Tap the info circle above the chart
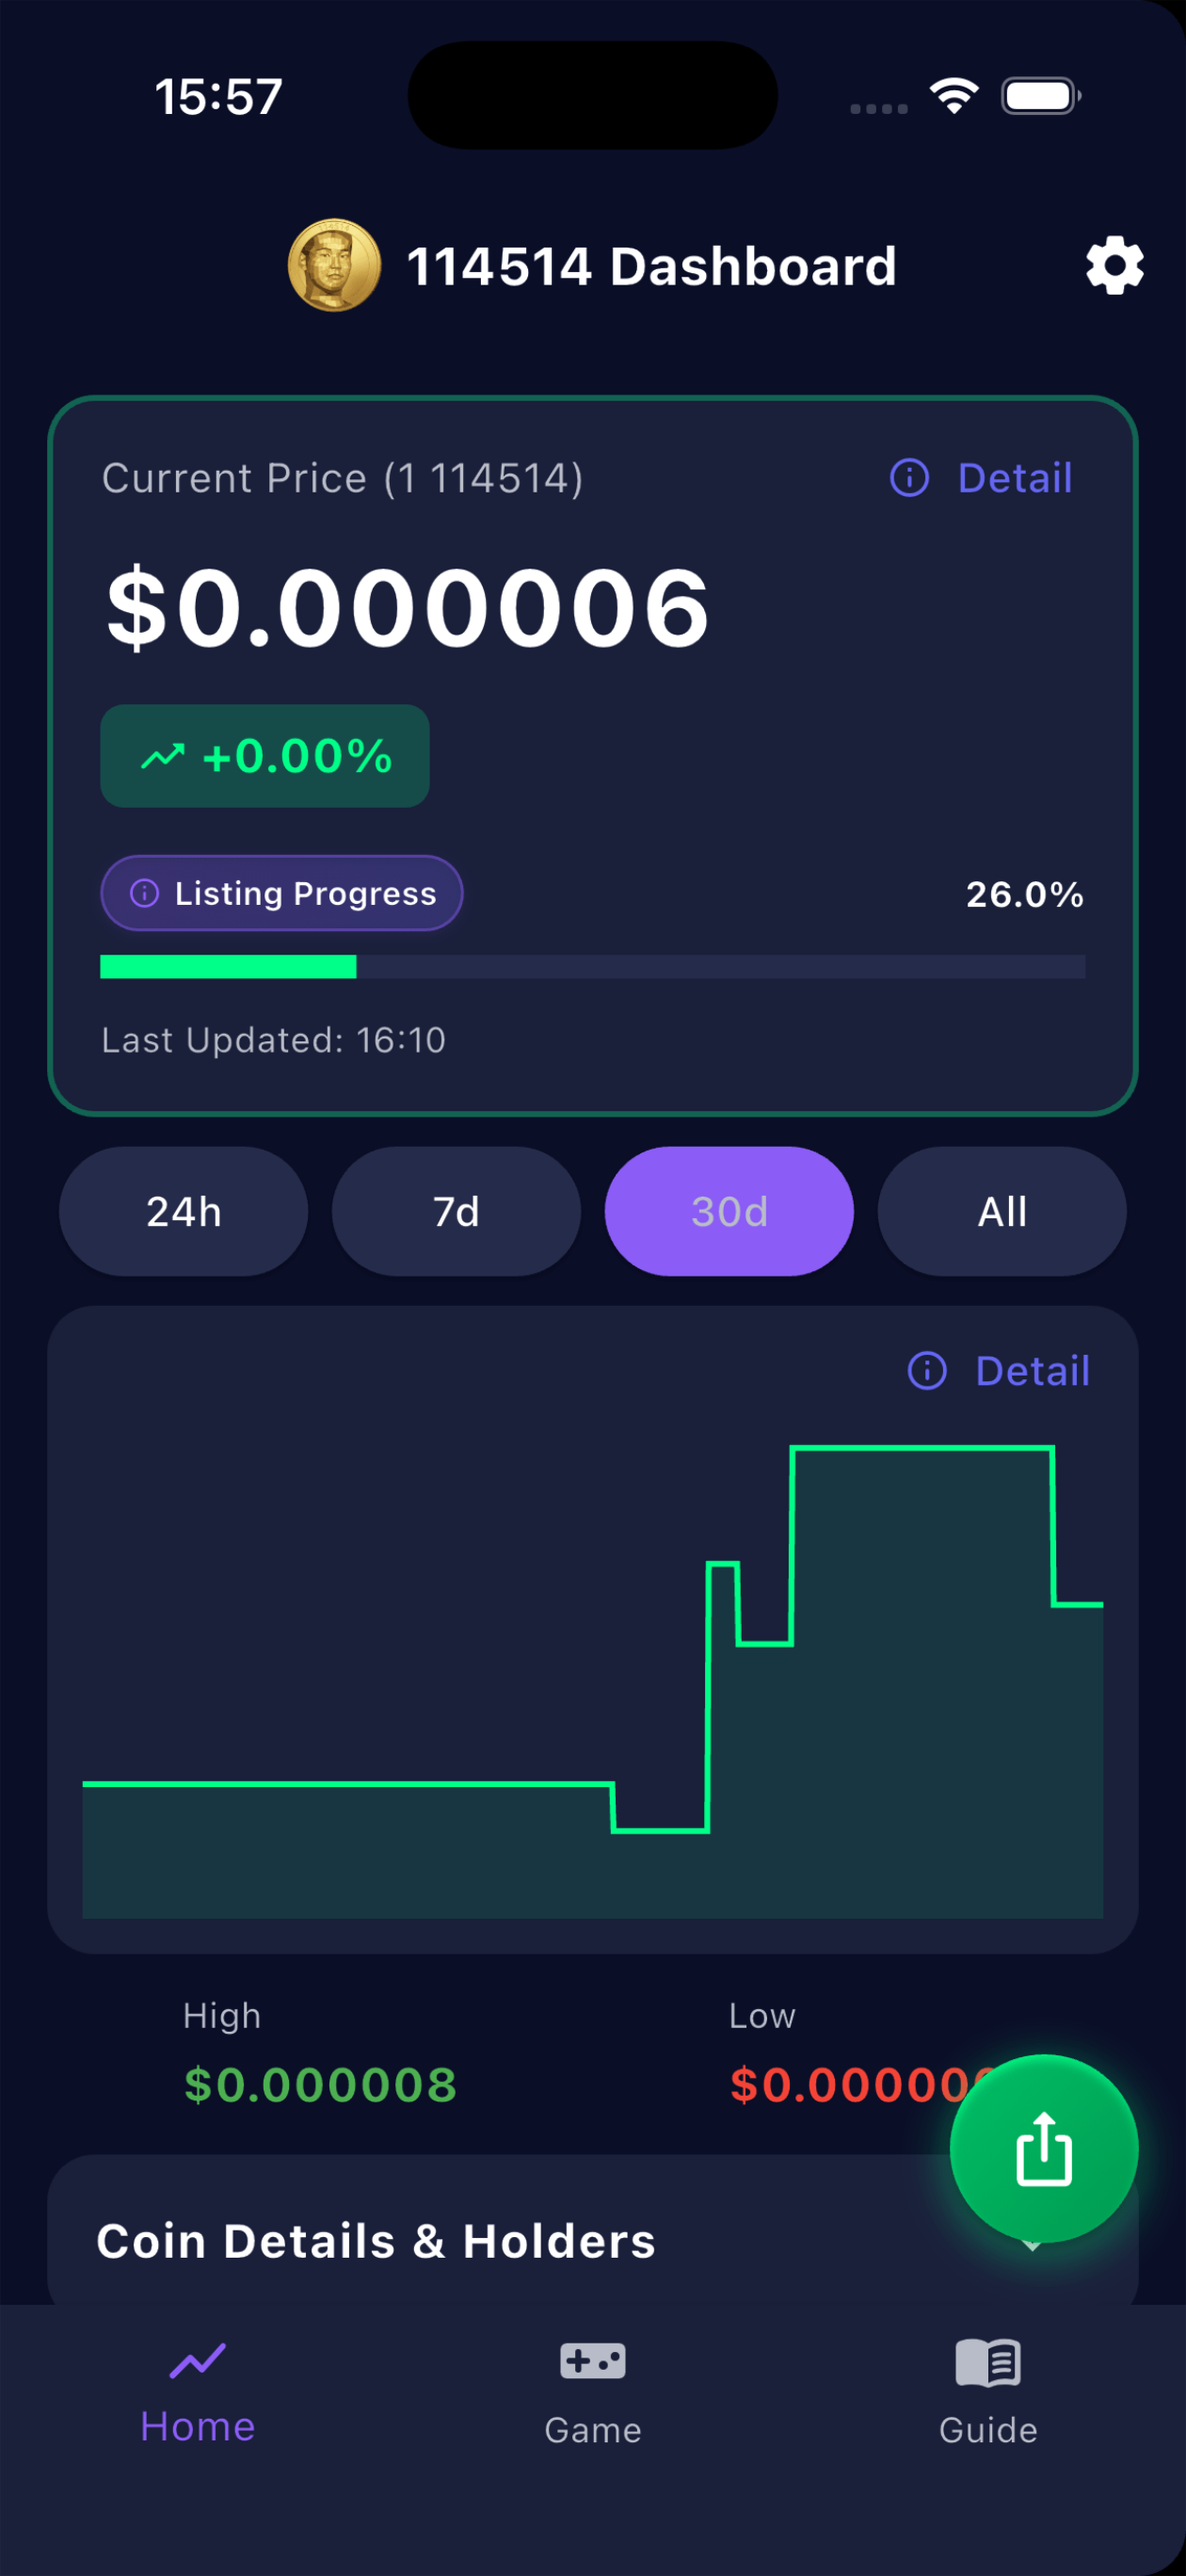Image resolution: width=1186 pixels, height=2576 pixels. [926, 1371]
